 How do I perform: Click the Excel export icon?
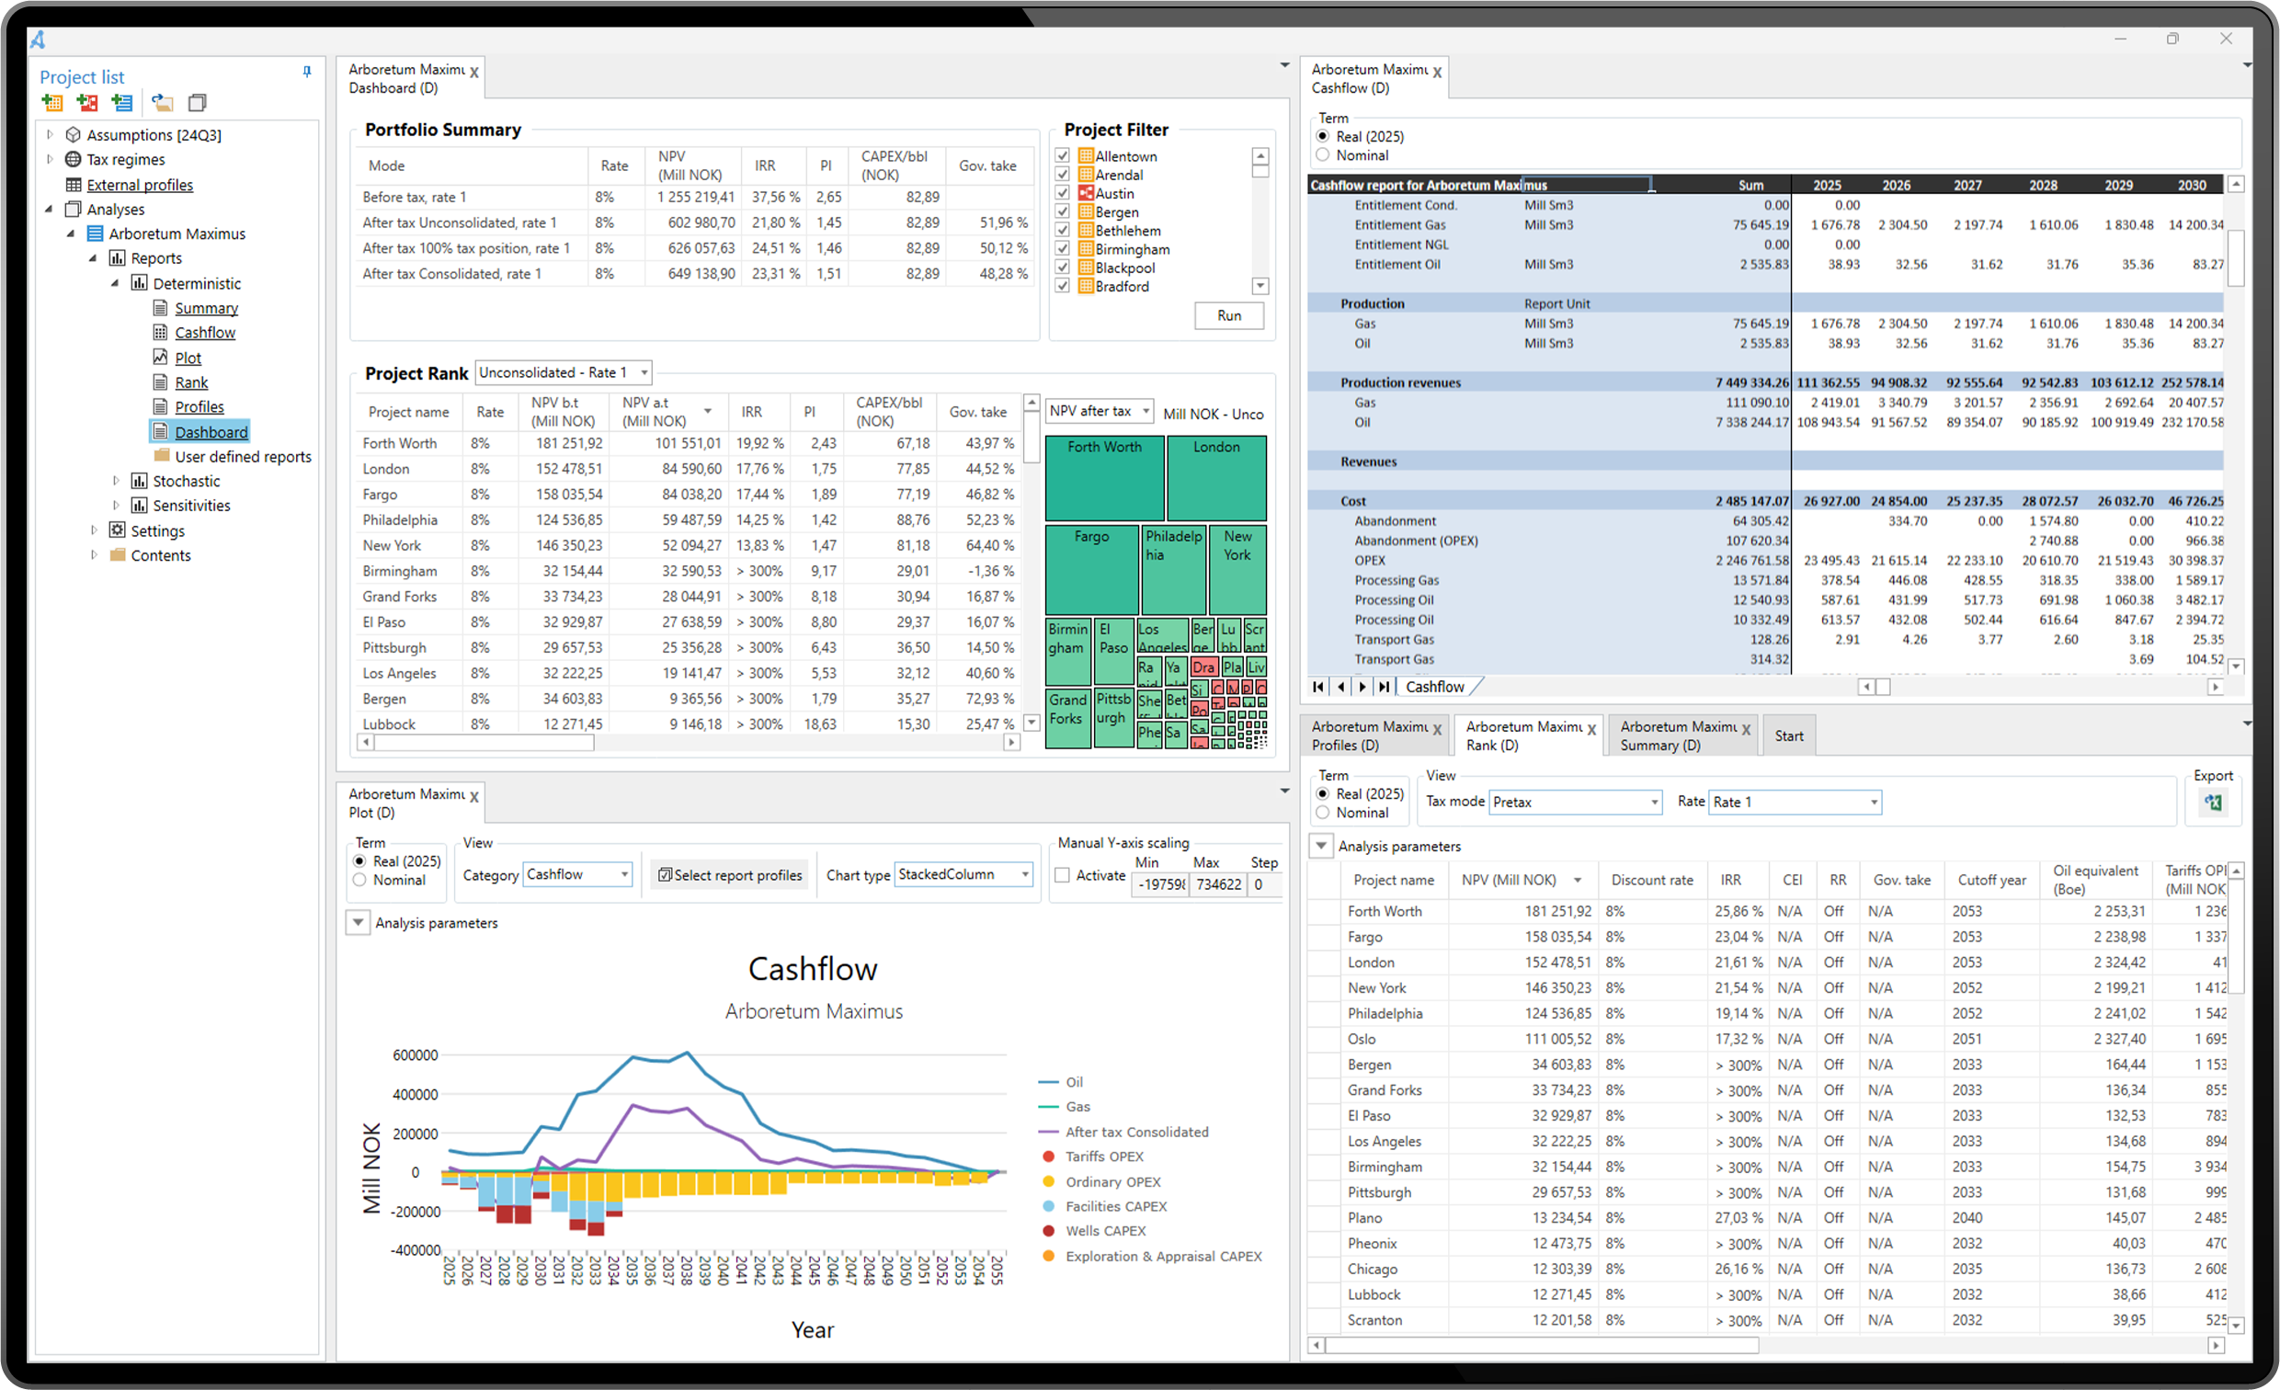[2213, 803]
